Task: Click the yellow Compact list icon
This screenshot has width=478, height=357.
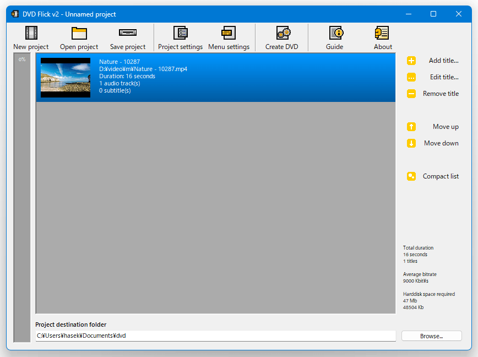Action: pyautogui.click(x=411, y=176)
